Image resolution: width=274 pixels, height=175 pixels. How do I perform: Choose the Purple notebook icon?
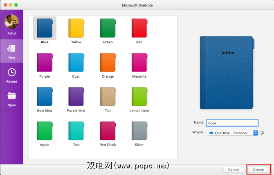coord(45,62)
